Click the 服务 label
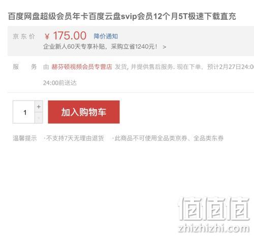This screenshot has width=254, height=237. (25, 67)
